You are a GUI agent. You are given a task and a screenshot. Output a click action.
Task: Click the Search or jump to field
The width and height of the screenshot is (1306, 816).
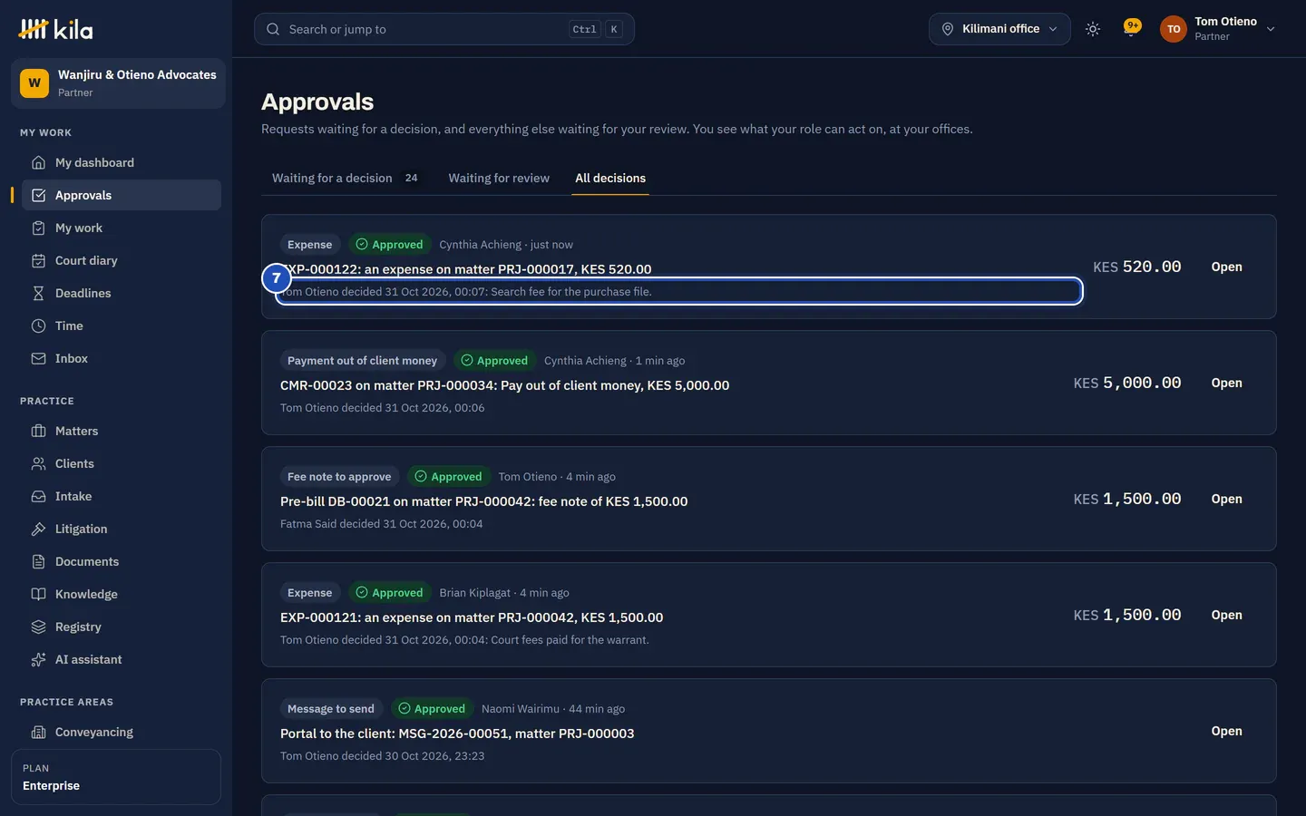[444, 29]
